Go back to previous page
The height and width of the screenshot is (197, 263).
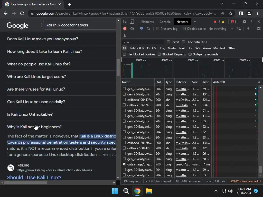(x=6, y=13)
